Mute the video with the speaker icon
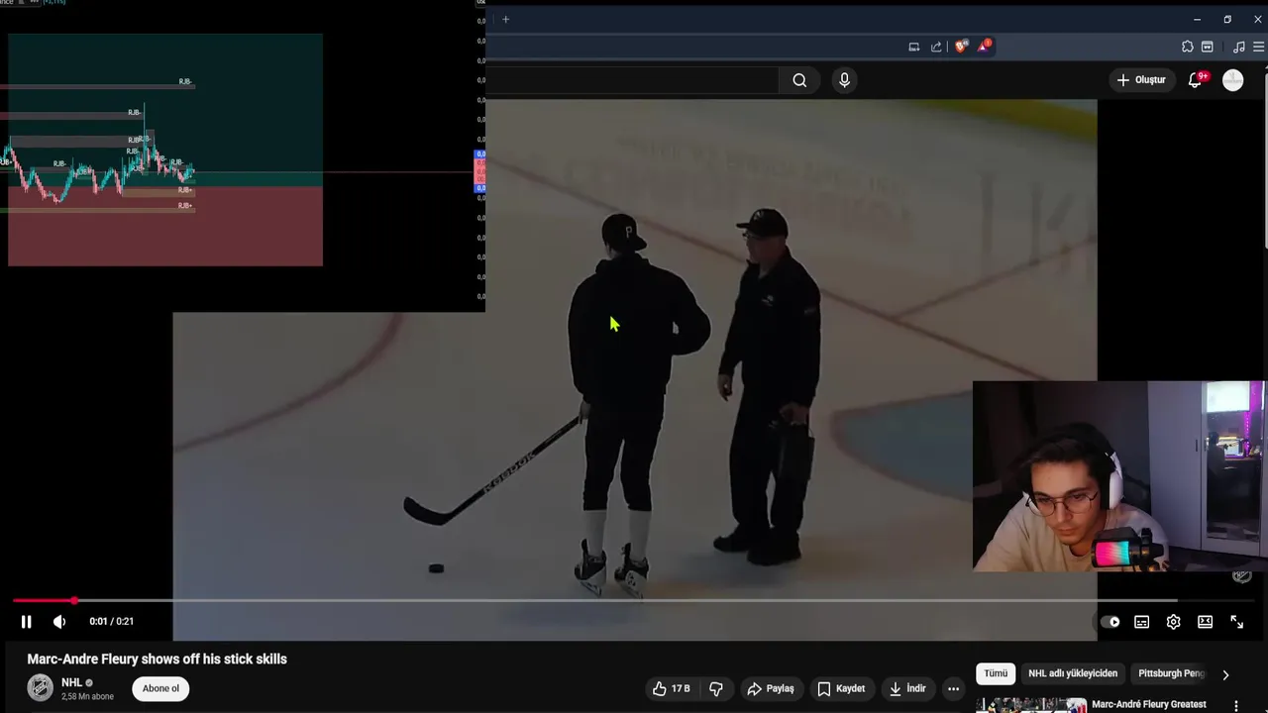The width and height of the screenshot is (1268, 713). [x=59, y=622]
